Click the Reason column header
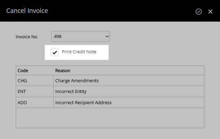The width and height of the screenshot is (220, 139). [x=63, y=71]
